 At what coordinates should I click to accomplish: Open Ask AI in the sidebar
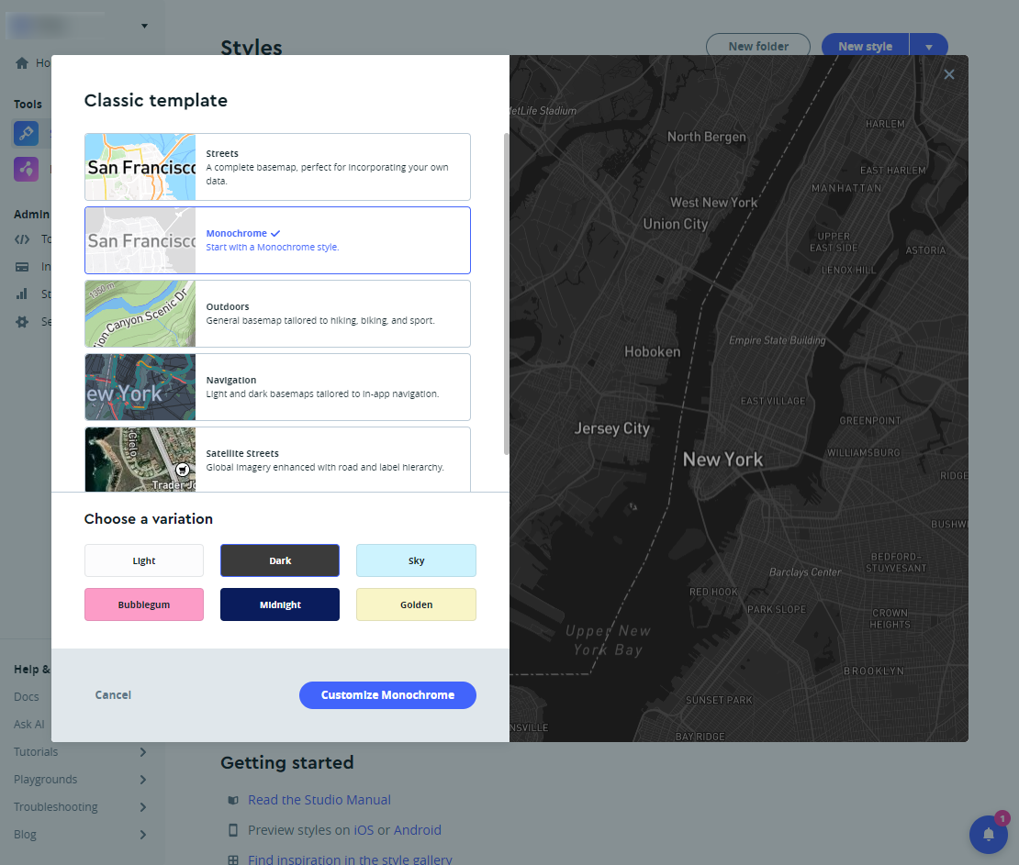tap(29, 724)
